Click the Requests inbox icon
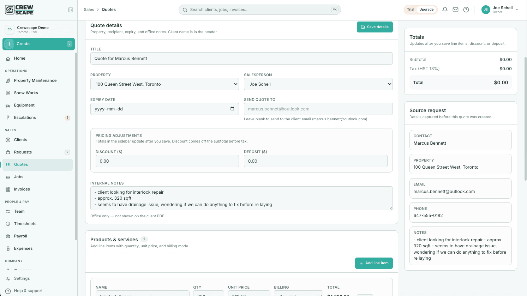The width and height of the screenshot is (527, 296). click(x=8, y=152)
